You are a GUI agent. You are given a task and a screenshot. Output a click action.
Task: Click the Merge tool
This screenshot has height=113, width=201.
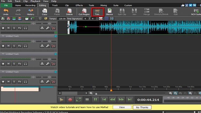pyautogui.click(x=147, y=12)
